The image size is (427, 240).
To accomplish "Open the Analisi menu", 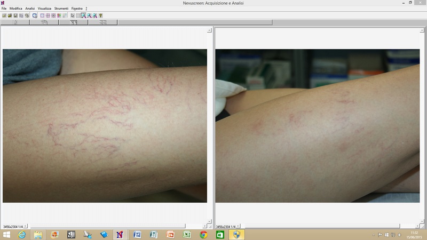I will click(x=30, y=9).
